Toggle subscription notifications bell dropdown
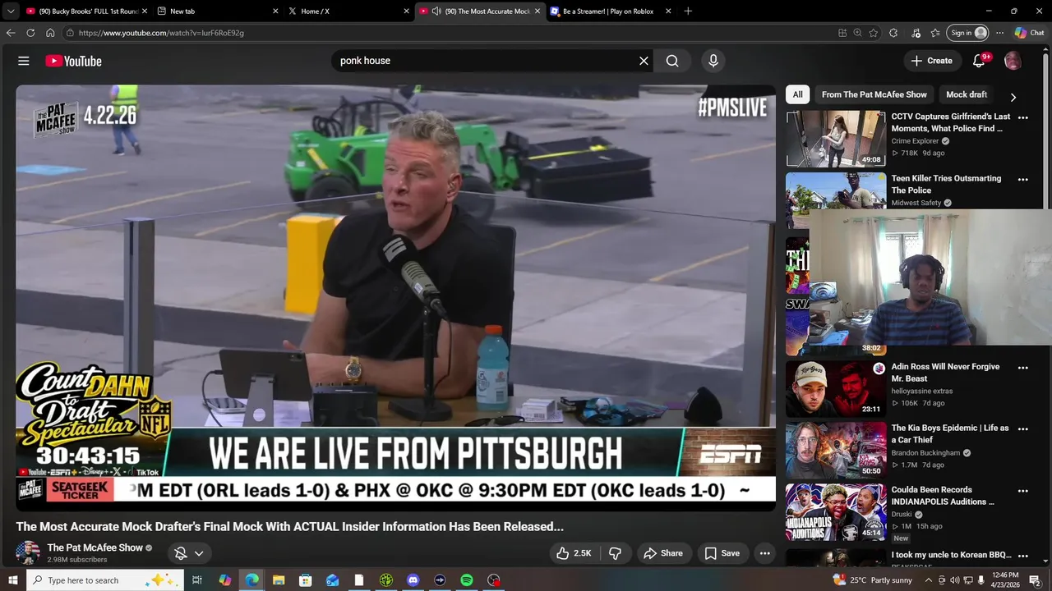The image size is (1052, 591). click(189, 553)
